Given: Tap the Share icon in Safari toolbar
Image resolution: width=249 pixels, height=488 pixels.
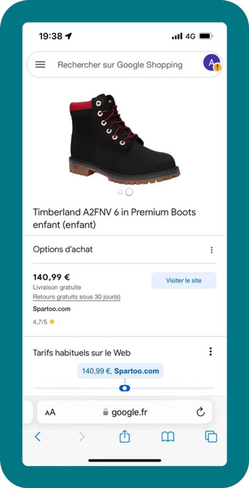Looking at the screenshot, I should click(124, 436).
